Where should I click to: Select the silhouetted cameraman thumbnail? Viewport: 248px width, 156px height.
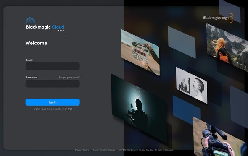coord(139,109)
